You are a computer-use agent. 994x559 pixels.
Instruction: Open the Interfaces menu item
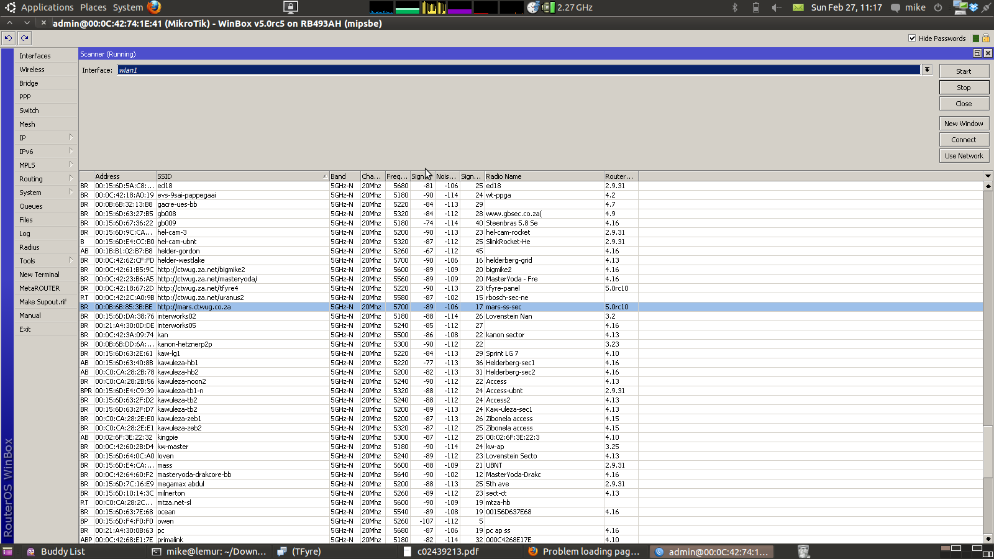[46, 56]
